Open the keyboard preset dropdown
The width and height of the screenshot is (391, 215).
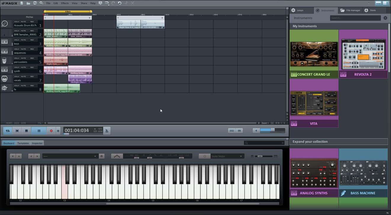click(x=70, y=156)
